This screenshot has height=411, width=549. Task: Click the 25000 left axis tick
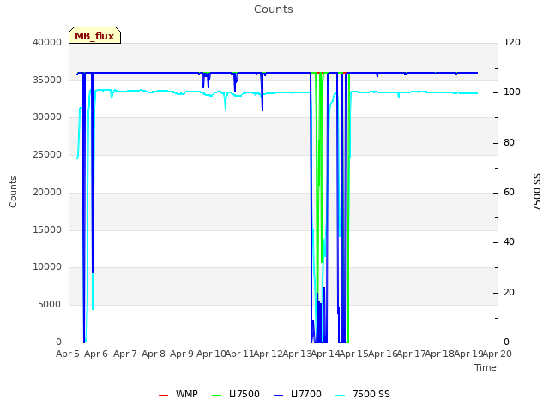tap(47, 154)
